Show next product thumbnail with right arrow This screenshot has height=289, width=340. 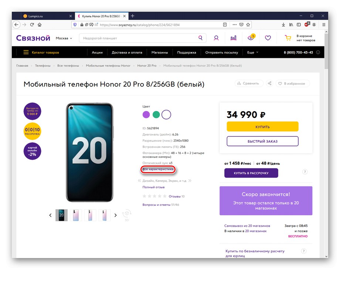click(116, 215)
